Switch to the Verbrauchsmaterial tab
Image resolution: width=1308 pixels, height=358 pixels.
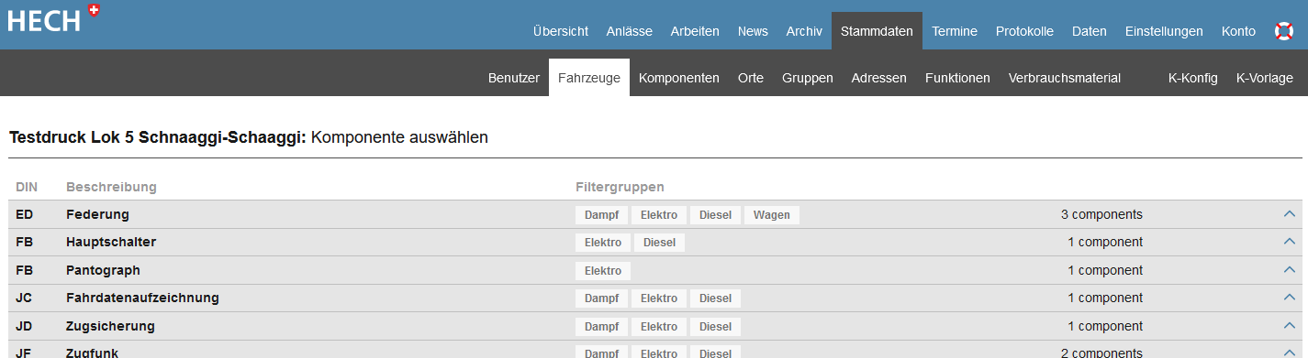[1065, 78]
